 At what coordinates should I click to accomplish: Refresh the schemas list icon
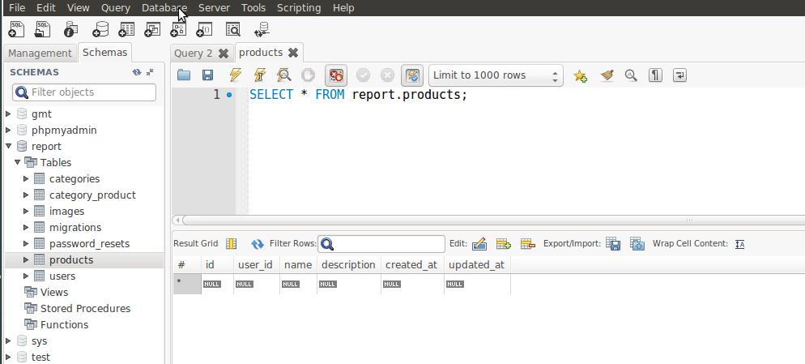click(x=137, y=72)
